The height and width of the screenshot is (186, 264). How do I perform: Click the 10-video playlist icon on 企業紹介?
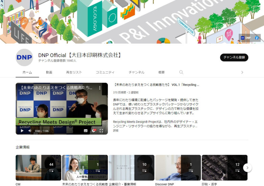(x=144, y=171)
